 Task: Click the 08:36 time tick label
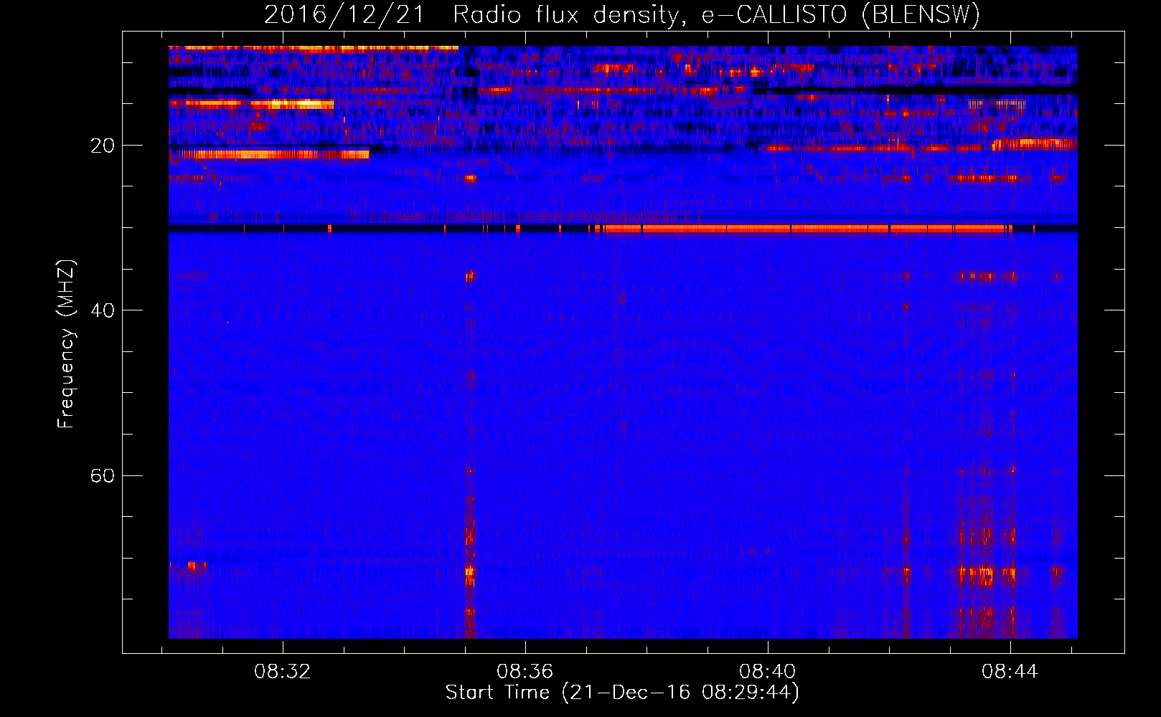tap(525, 672)
